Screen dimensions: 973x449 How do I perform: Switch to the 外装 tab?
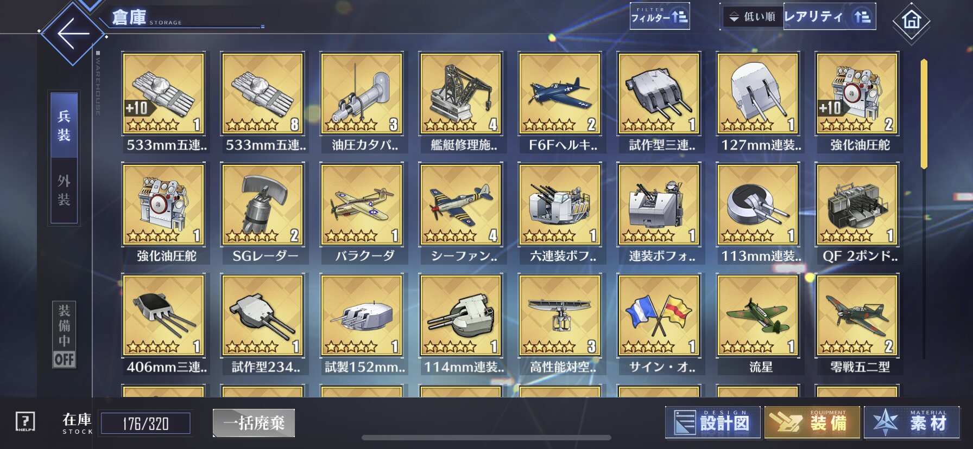(x=64, y=190)
